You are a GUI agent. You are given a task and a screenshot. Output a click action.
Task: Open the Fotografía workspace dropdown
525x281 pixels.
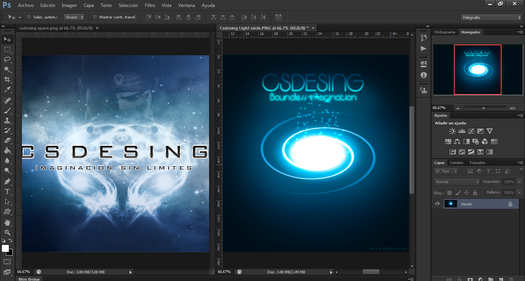click(491, 18)
